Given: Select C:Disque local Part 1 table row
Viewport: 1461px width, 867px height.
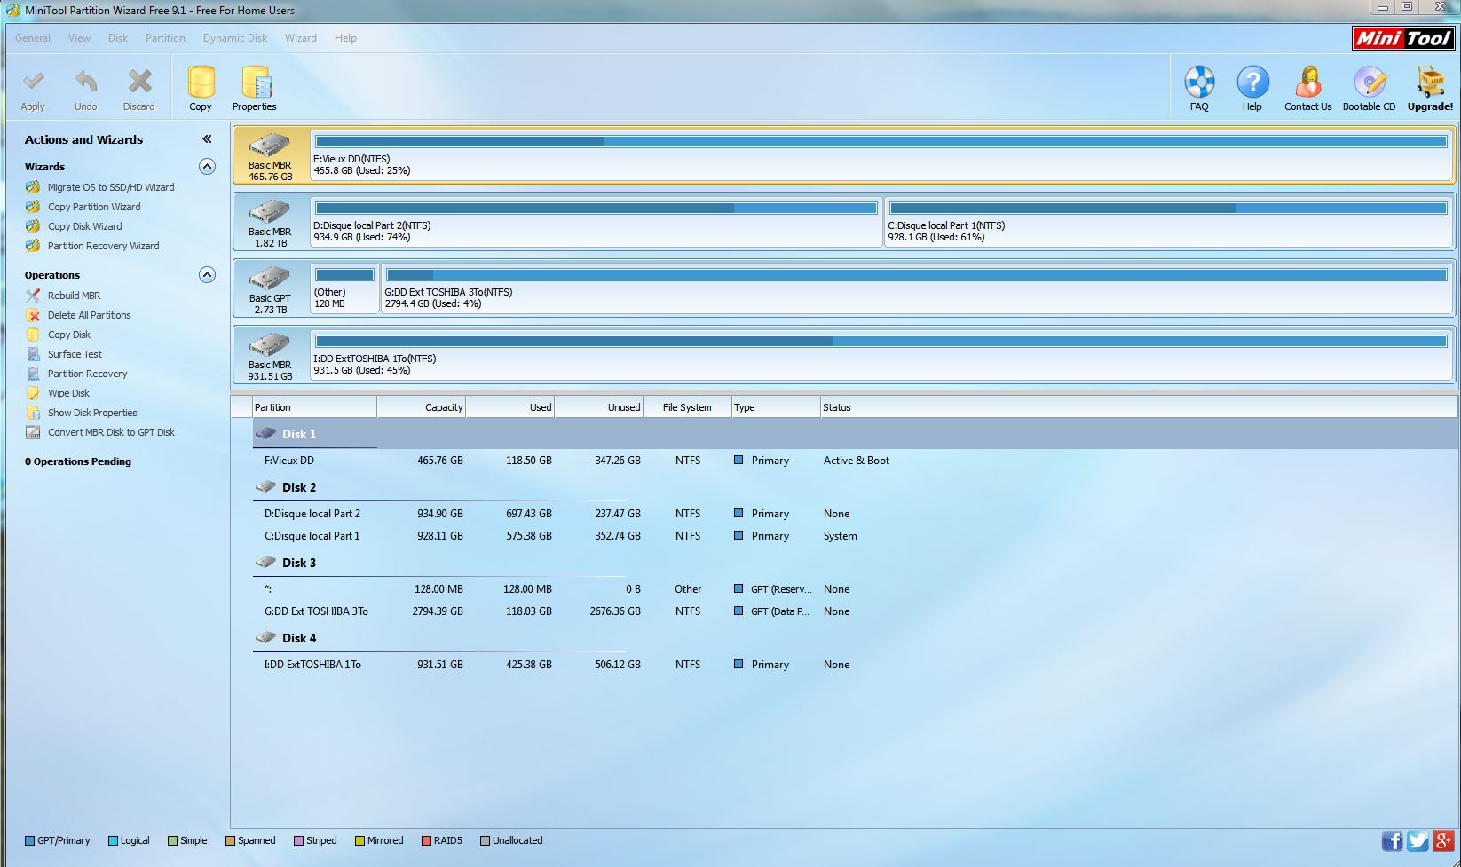Looking at the screenshot, I should tap(856, 536).
